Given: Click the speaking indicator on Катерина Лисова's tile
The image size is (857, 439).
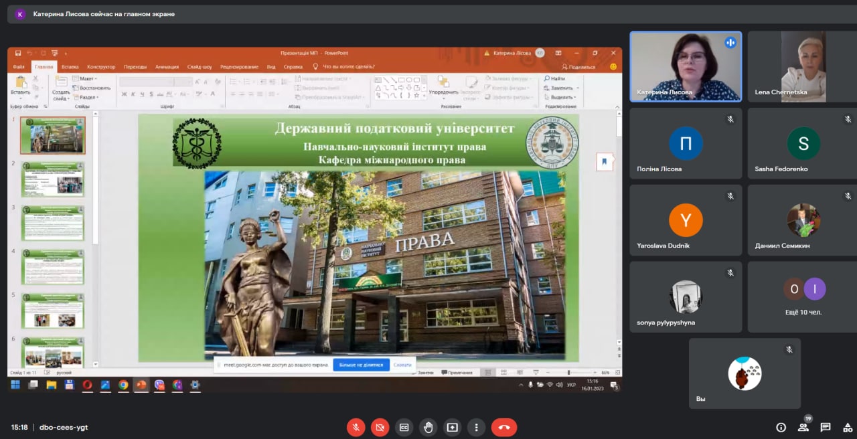Looking at the screenshot, I should [730, 43].
